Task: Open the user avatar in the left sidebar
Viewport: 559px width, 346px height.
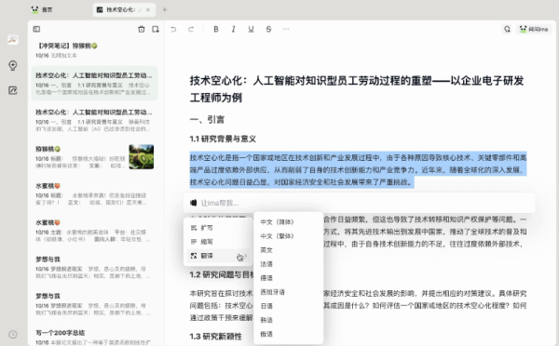Action: [13, 39]
